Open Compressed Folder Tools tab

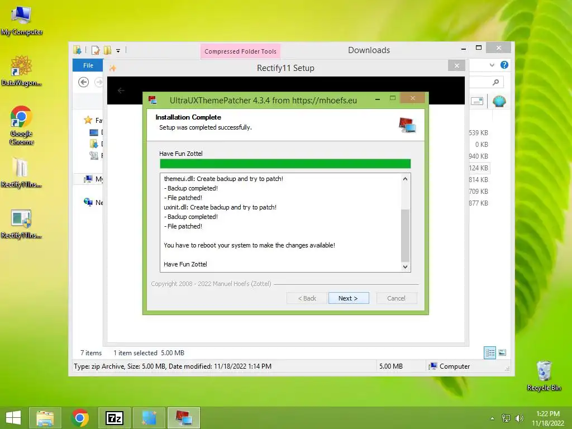click(x=240, y=51)
